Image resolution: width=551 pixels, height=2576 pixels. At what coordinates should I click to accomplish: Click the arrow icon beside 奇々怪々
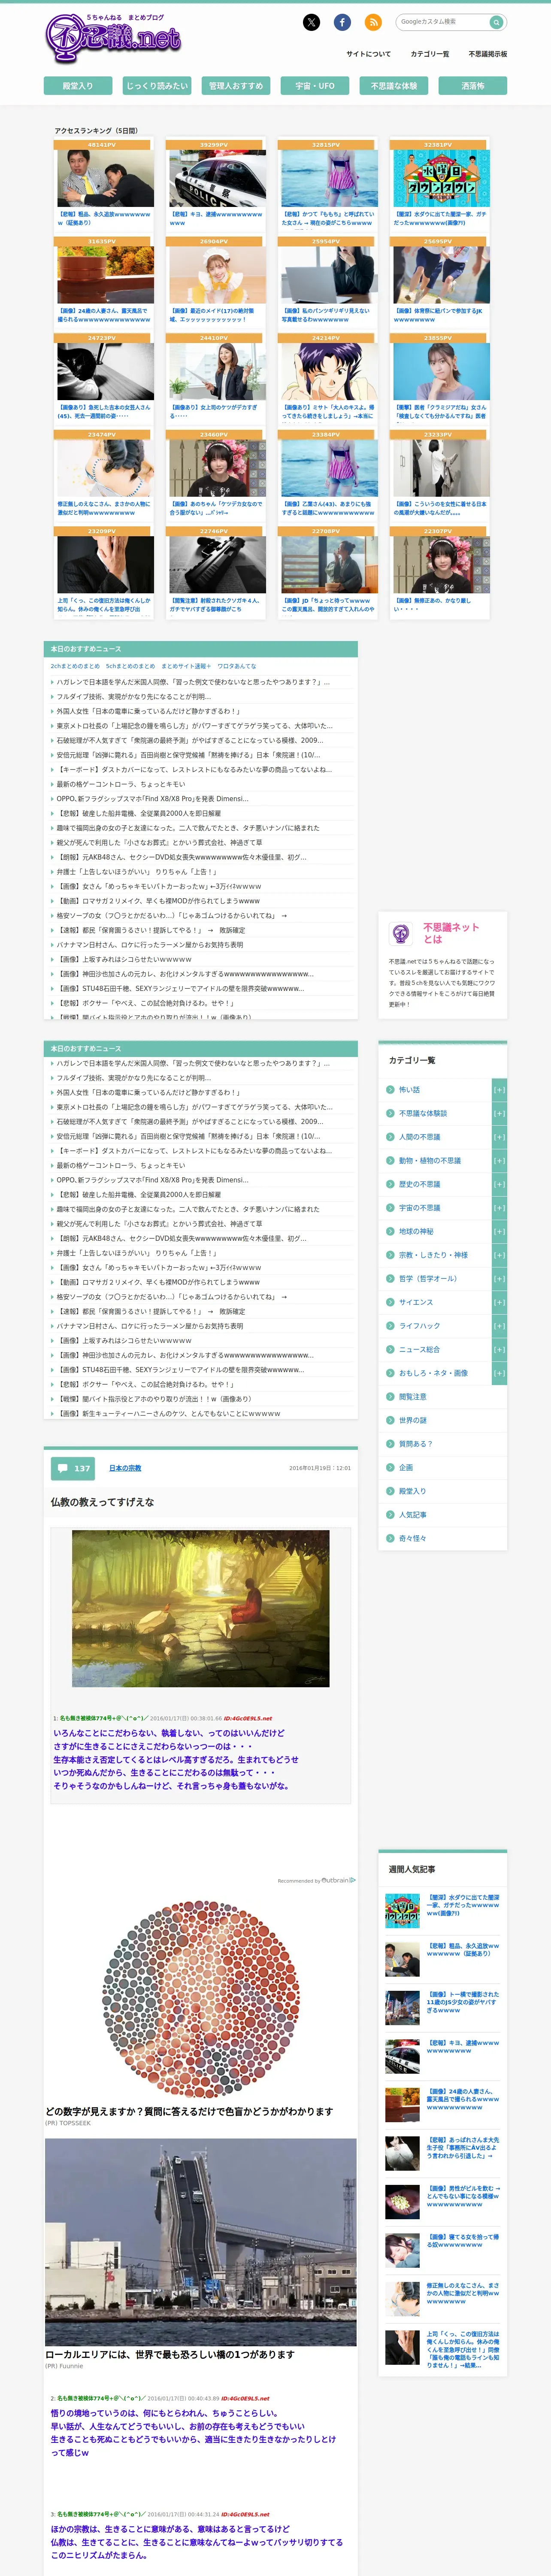pos(390,1538)
